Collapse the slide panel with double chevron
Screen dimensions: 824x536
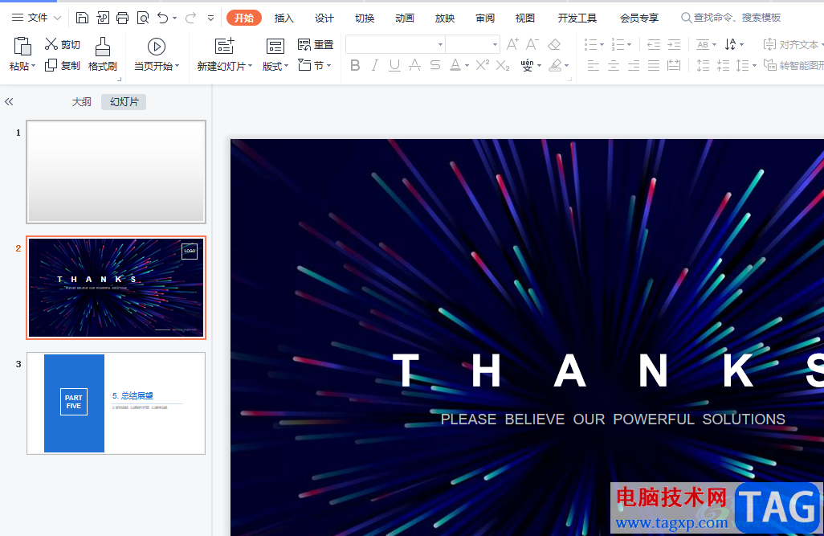pyautogui.click(x=9, y=101)
